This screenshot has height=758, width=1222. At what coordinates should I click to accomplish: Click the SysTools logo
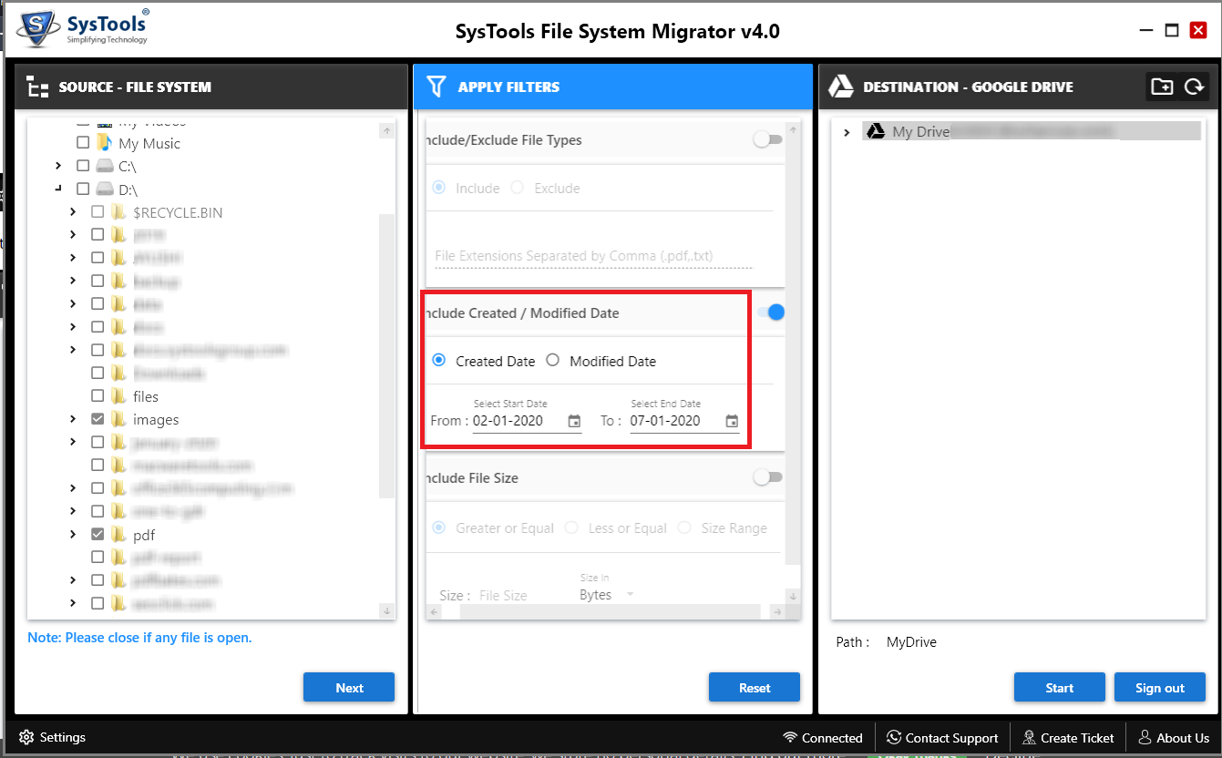(82, 28)
